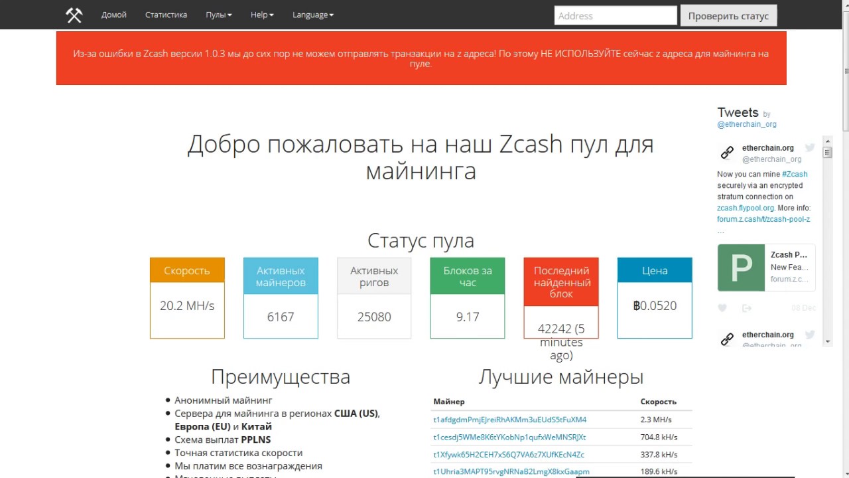
Task: Click the 9.17 blocks per hour value
Action: [468, 317]
